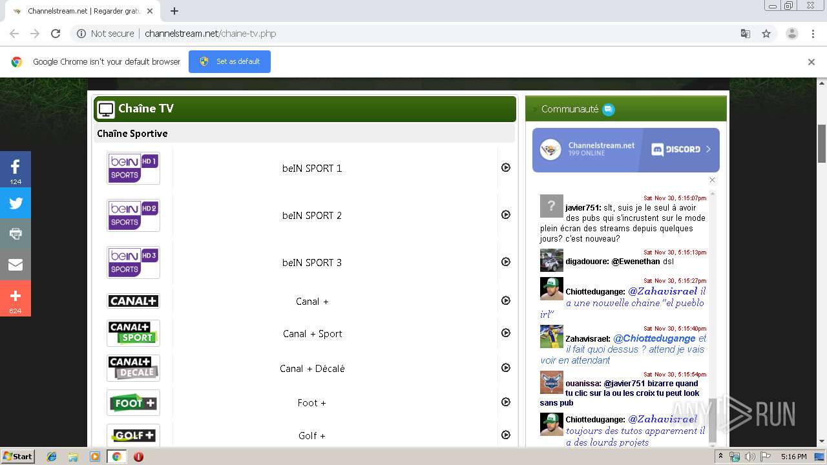Open more sharing options plus icon

[x=16, y=298]
